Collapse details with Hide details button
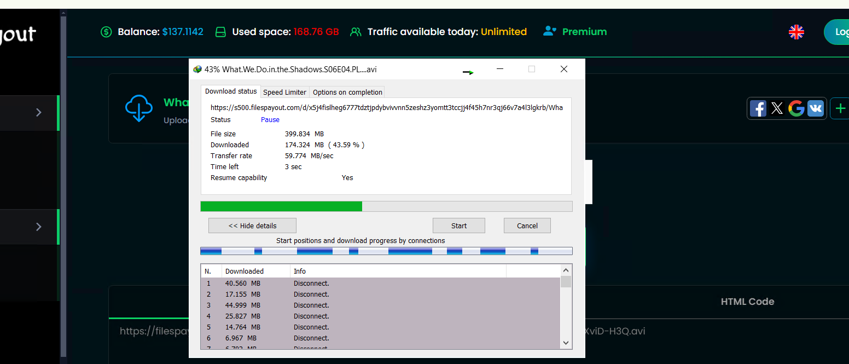The height and width of the screenshot is (364, 849). pyautogui.click(x=252, y=226)
